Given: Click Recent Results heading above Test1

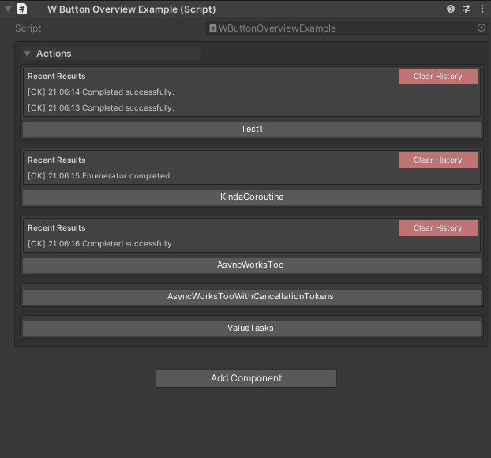Looking at the screenshot, I should [57, 77].
